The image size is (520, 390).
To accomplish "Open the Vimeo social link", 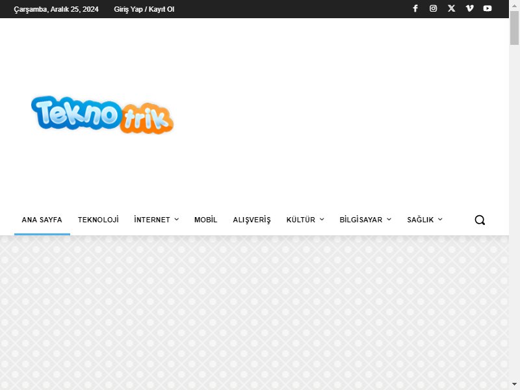I will click(469, 8).
